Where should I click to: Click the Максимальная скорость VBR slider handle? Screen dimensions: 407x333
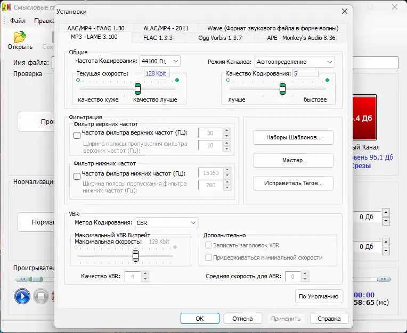(x=135, y=256)
